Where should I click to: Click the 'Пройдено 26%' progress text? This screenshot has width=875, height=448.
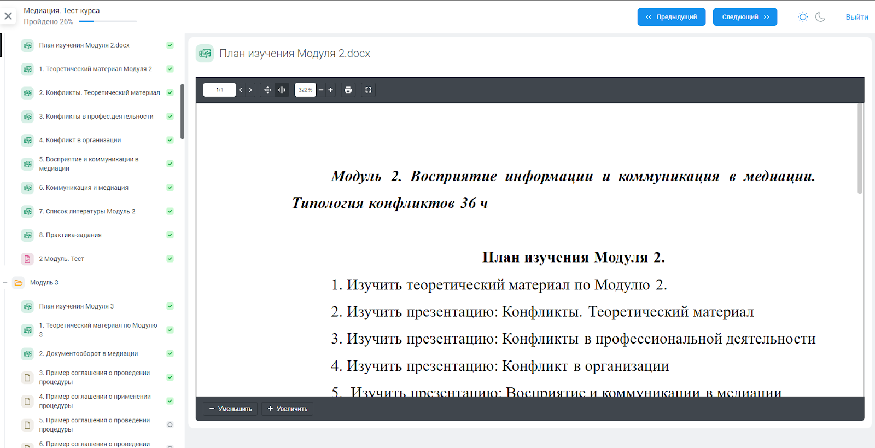tap(48, 22)
